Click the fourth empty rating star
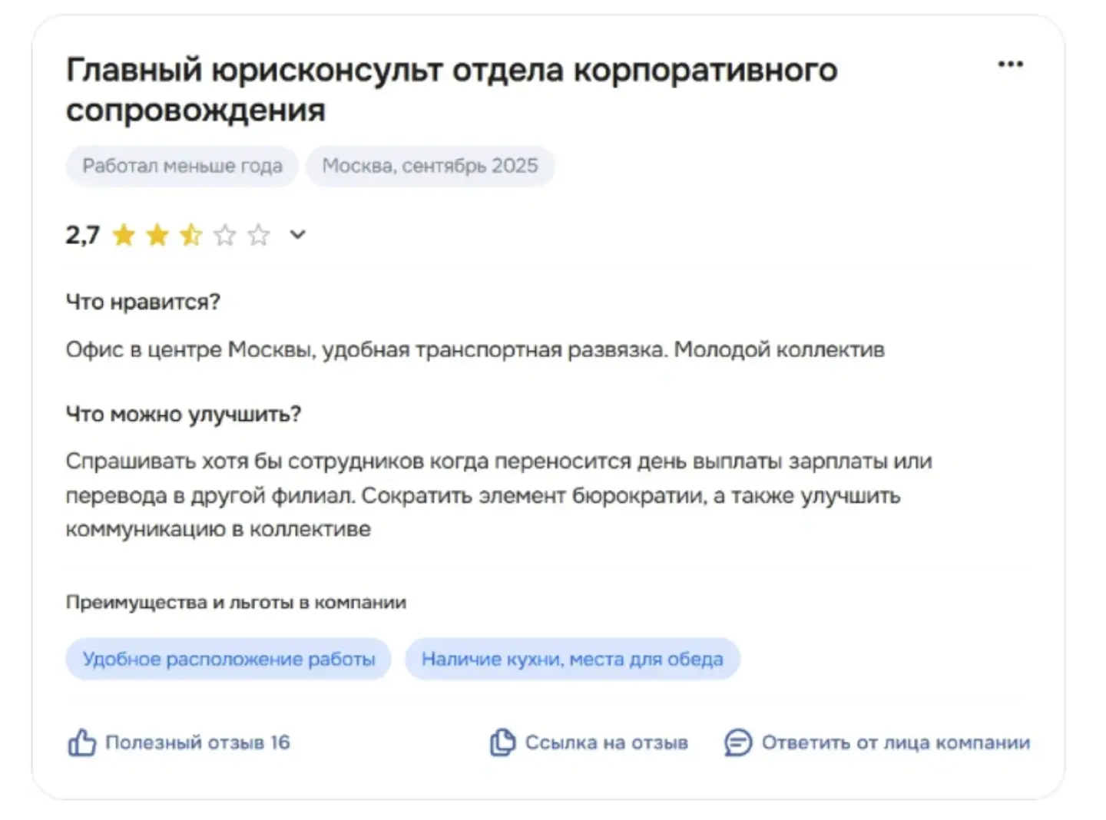This screenshot has width=1106, height=820. [x=225, y=235]
